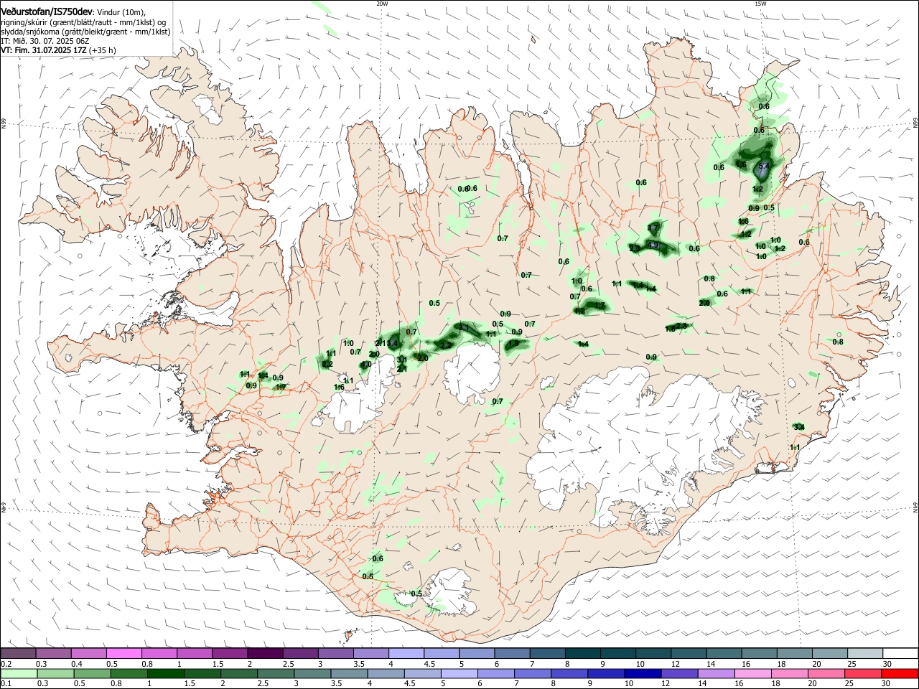The height and width of the screenshot is (689, 919).
Task: Click the 3.7 precipitation value on the map
Action: click(653, 228)
